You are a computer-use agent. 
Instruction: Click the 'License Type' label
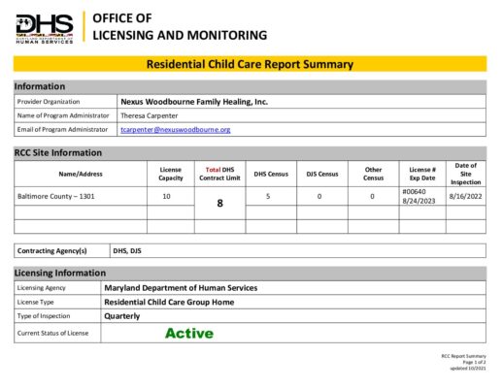36,302
